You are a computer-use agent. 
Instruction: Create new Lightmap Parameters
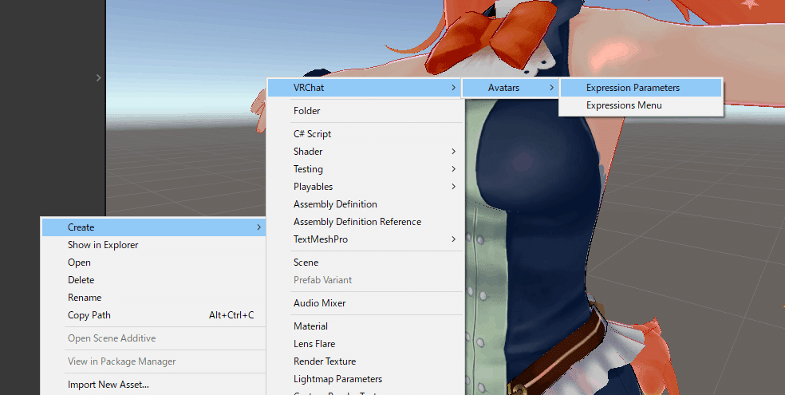click(x=364, y=379)
